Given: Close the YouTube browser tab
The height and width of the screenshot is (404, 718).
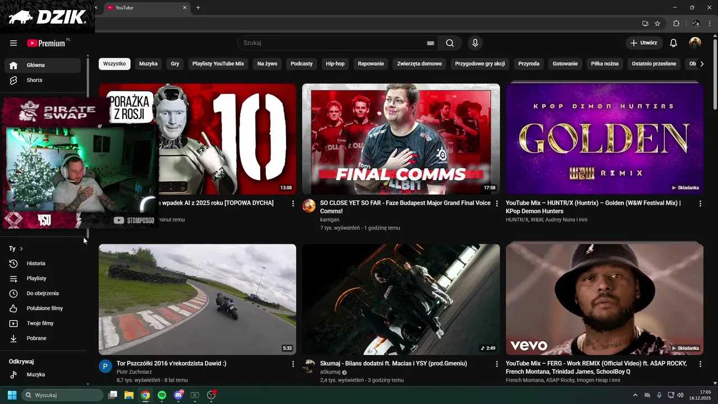Looking at the screenshot, I should pos(185,8).
